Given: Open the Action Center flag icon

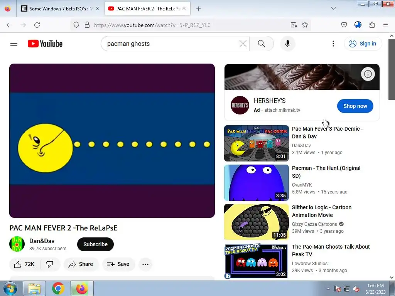Looking at the screenshot, I should tap(338, 289).
